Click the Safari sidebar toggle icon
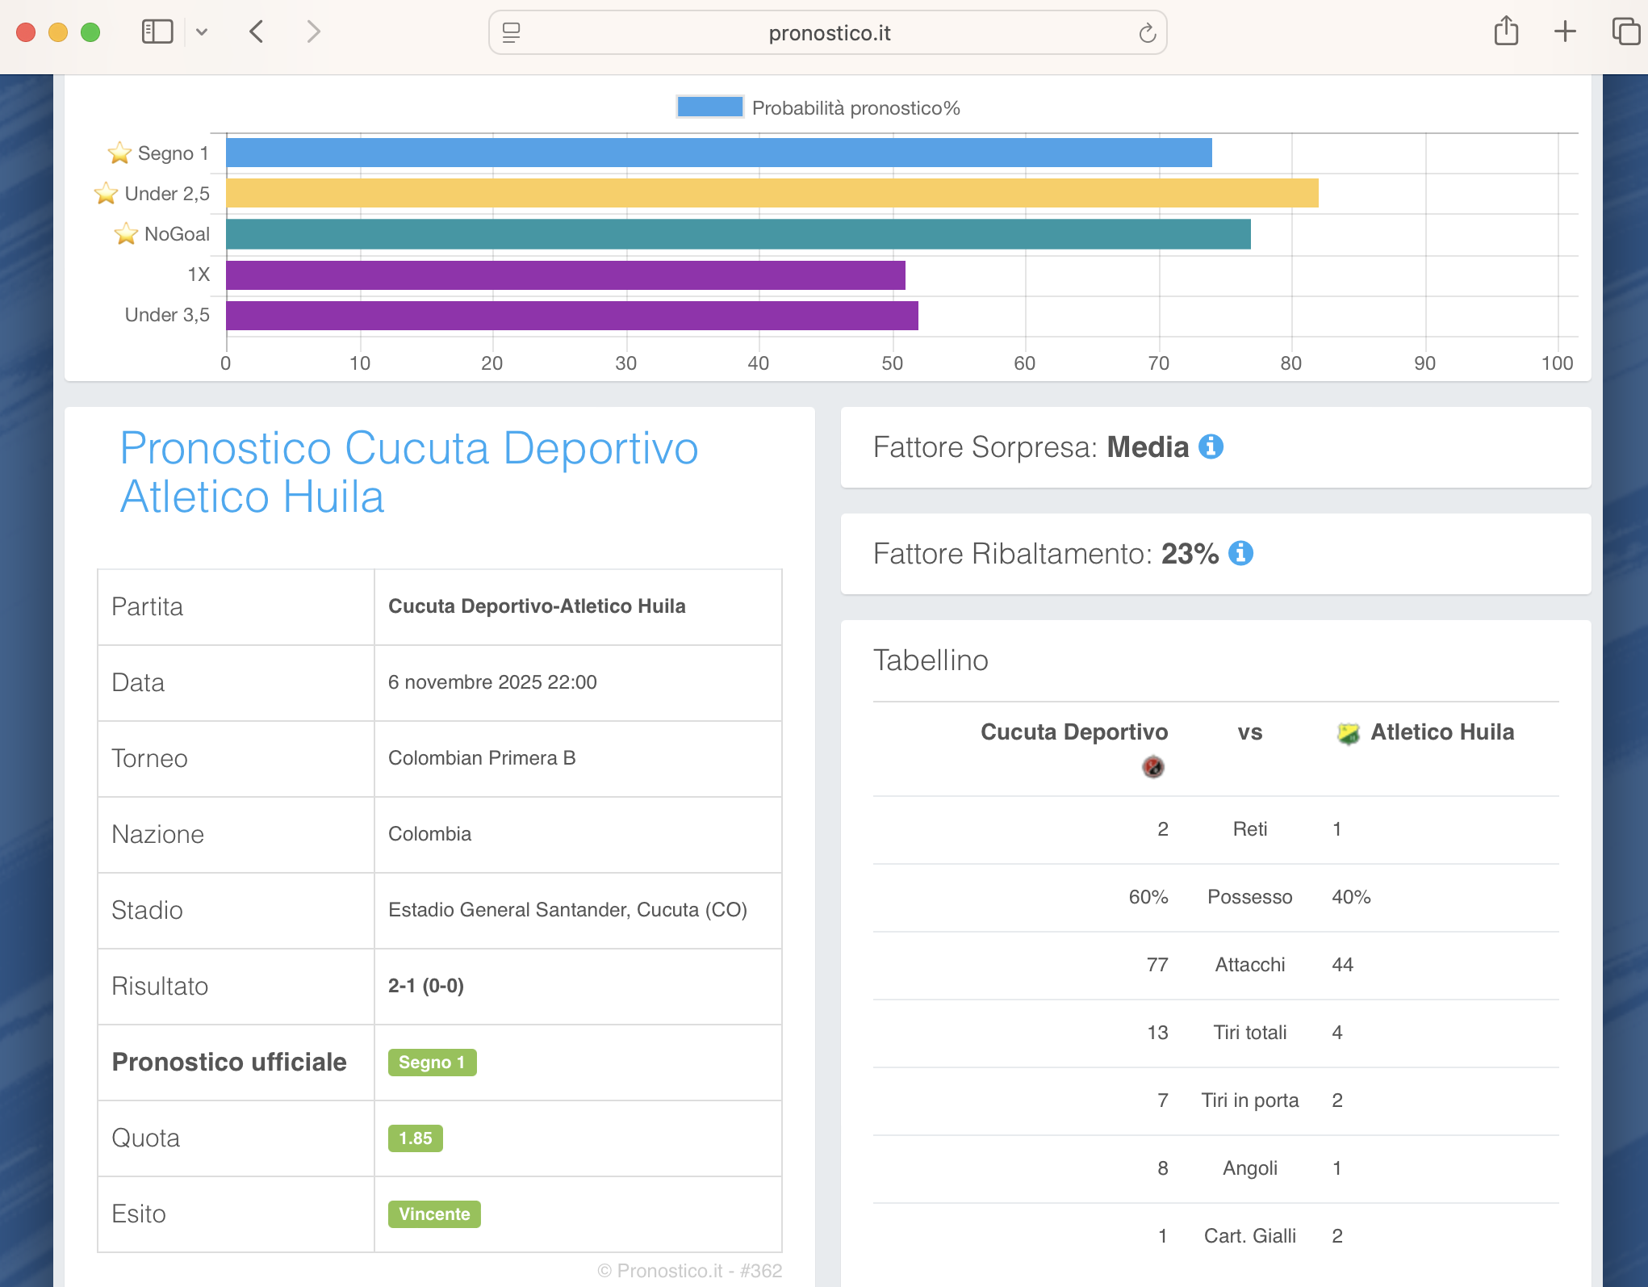Viewport: 1648px width, 1287px height. pos(157,32)
